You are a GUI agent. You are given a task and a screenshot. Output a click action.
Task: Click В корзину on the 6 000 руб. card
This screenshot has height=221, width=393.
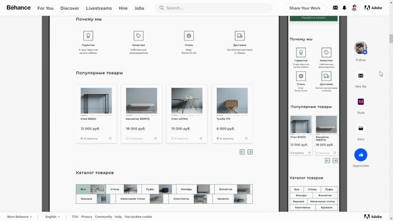click(x=225, y=138)
